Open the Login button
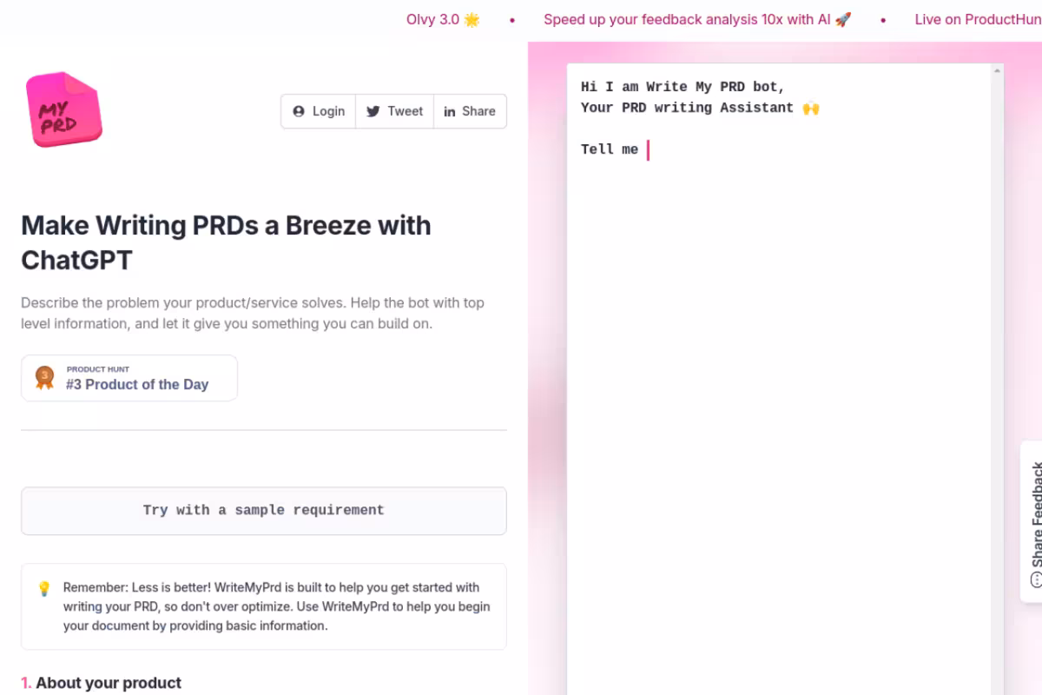The width and height of the screenshot is (1042, 695). click(x=319, y=111)
